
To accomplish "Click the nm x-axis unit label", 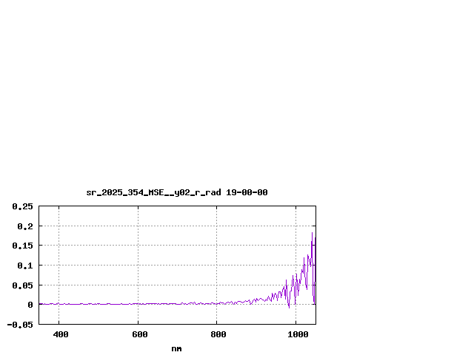I will pos(176,348).
